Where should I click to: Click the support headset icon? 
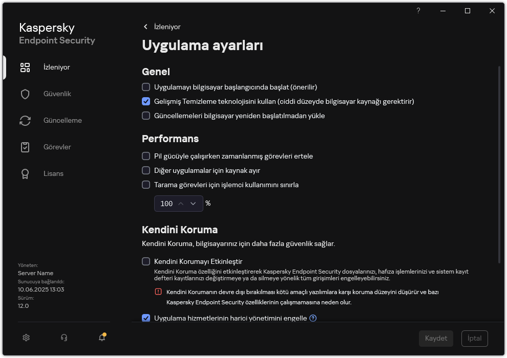pos(64,338)
